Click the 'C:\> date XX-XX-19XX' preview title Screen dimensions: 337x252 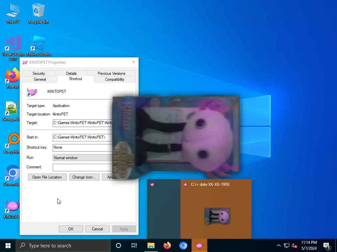210,184
